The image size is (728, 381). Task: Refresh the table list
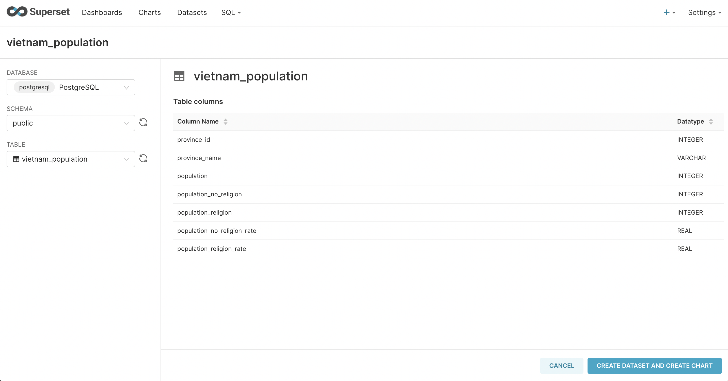[x=143, y=159]
